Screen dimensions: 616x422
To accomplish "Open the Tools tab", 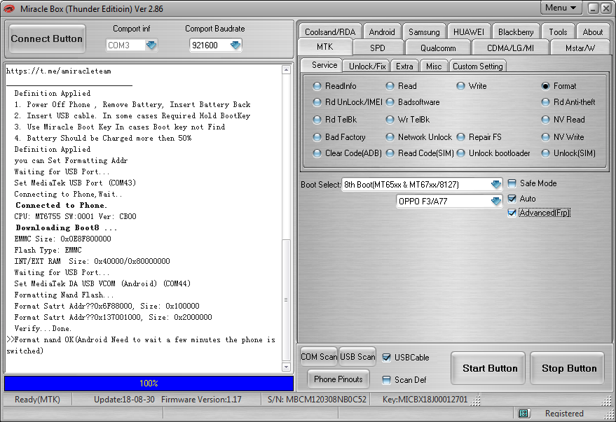I will (558, 31).
